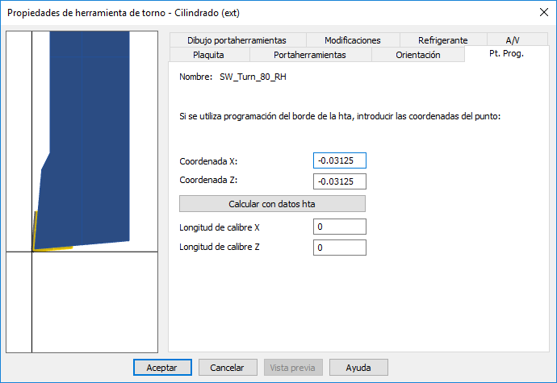
Task: Click the Cancelar button
Action: click(x=228, y=368)
